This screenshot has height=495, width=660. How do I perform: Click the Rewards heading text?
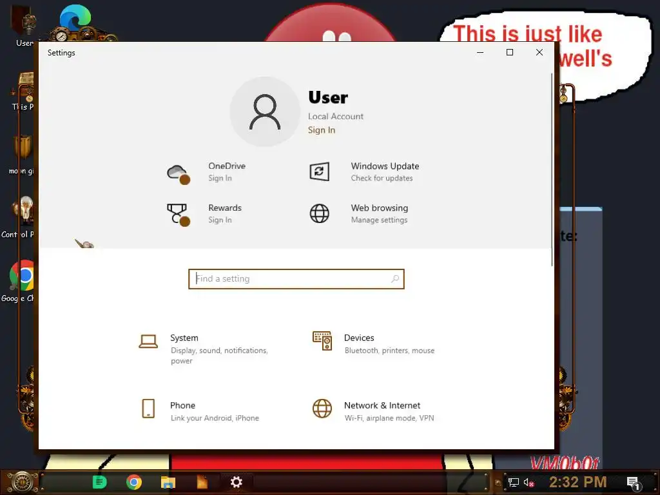coord(225,208)
